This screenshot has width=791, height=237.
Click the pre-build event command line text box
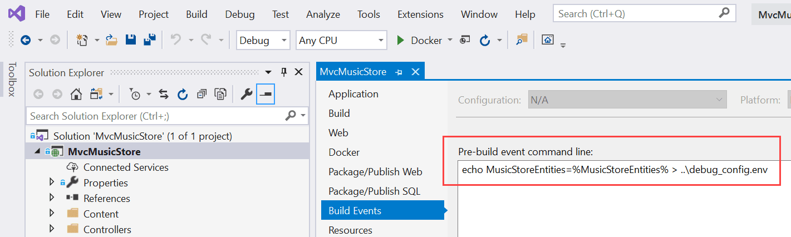(x=624, y=197)
